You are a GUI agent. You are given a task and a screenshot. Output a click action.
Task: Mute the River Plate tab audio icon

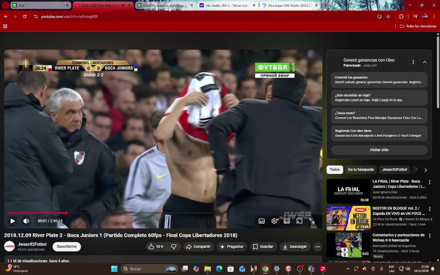123,5
